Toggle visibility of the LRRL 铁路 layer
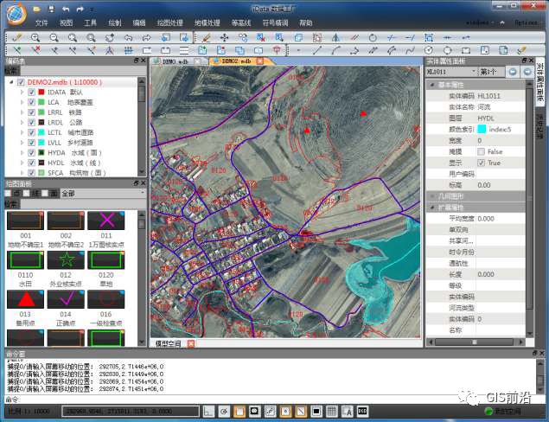 32,113
